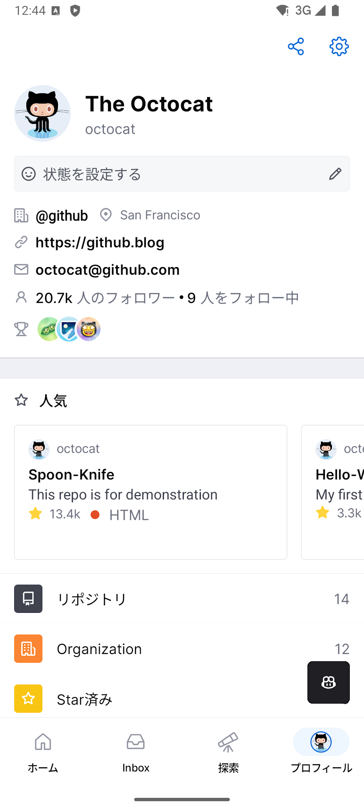Open the trophy achievements icon
This screenshot has width=364, height=810.
click(21, 329)
